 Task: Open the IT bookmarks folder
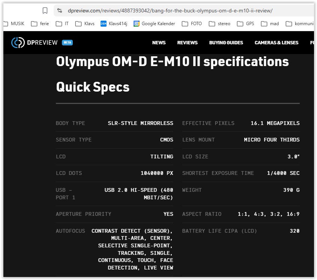click(62, 24)
